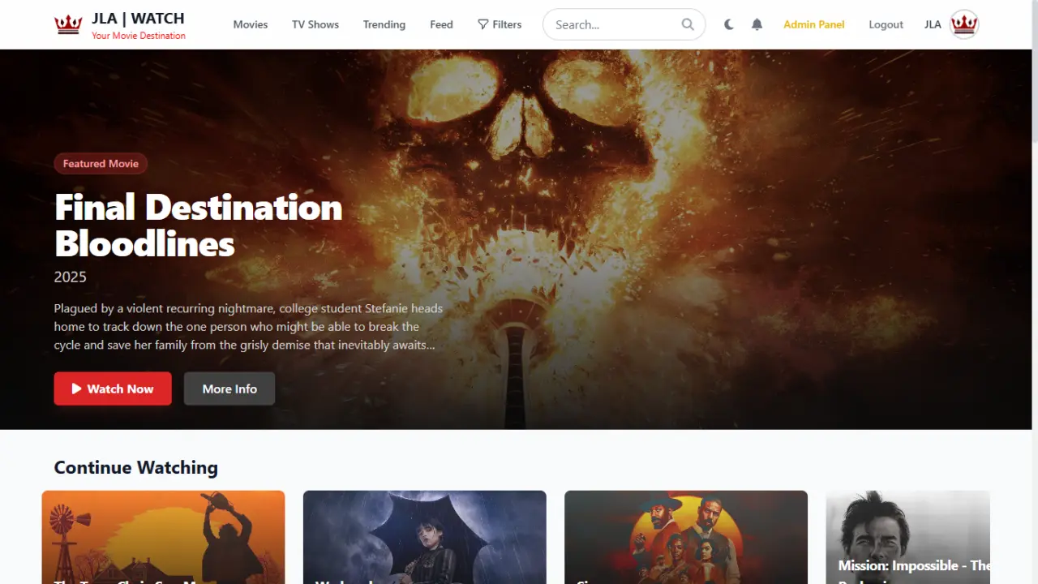The image size is (1038, 584).
Task: Open the Filters funnel option
Action: [x=500, y=24]
